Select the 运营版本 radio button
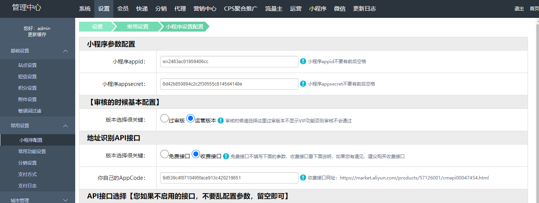The width and height of the screenshot is (539, 203). click(x=190, y=118)
